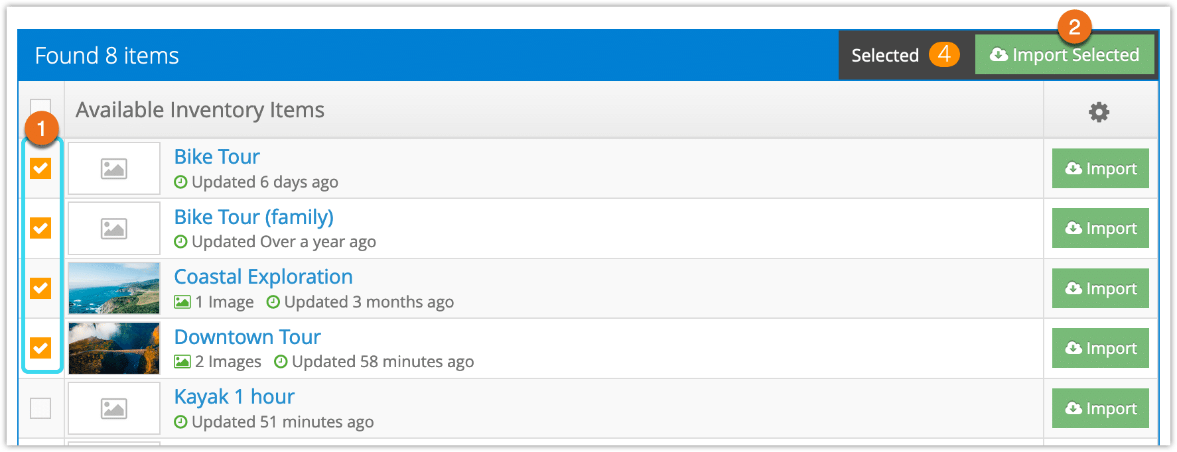Click Kayak 1 hour placeholder image

[x=114, y=408]
